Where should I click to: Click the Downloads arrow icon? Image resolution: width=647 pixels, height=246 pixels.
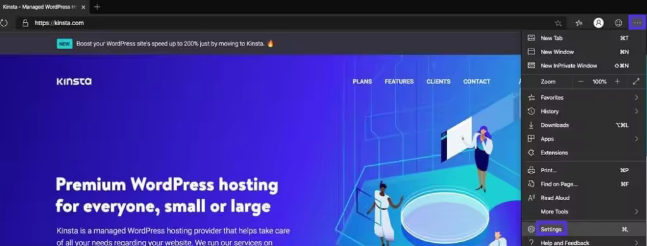coord(531,125)
